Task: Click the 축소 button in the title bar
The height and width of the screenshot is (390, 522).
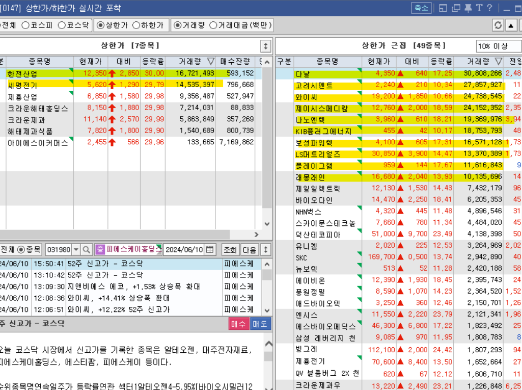Action: pyautogui.click(x=421, y=8)
